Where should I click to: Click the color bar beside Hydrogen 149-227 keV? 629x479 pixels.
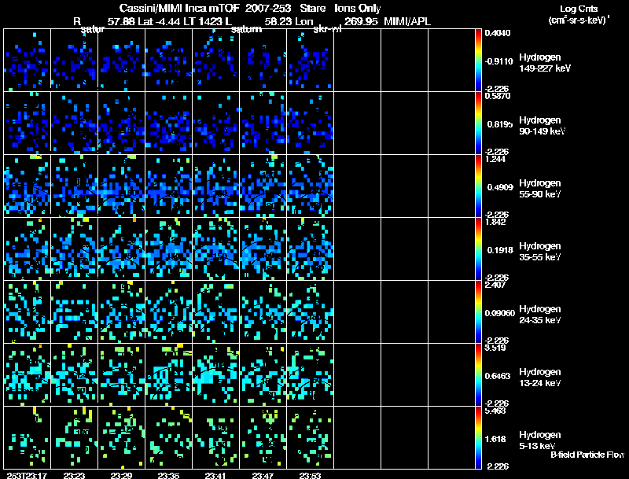point(478,61)
